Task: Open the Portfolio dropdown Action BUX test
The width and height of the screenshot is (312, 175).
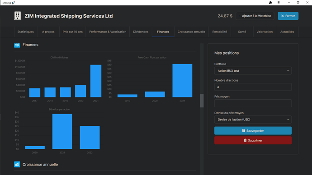Action: 253,71
